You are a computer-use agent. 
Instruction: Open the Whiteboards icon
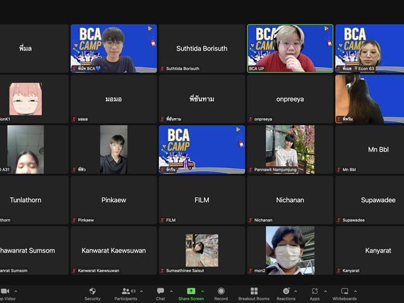click(345, 291)
